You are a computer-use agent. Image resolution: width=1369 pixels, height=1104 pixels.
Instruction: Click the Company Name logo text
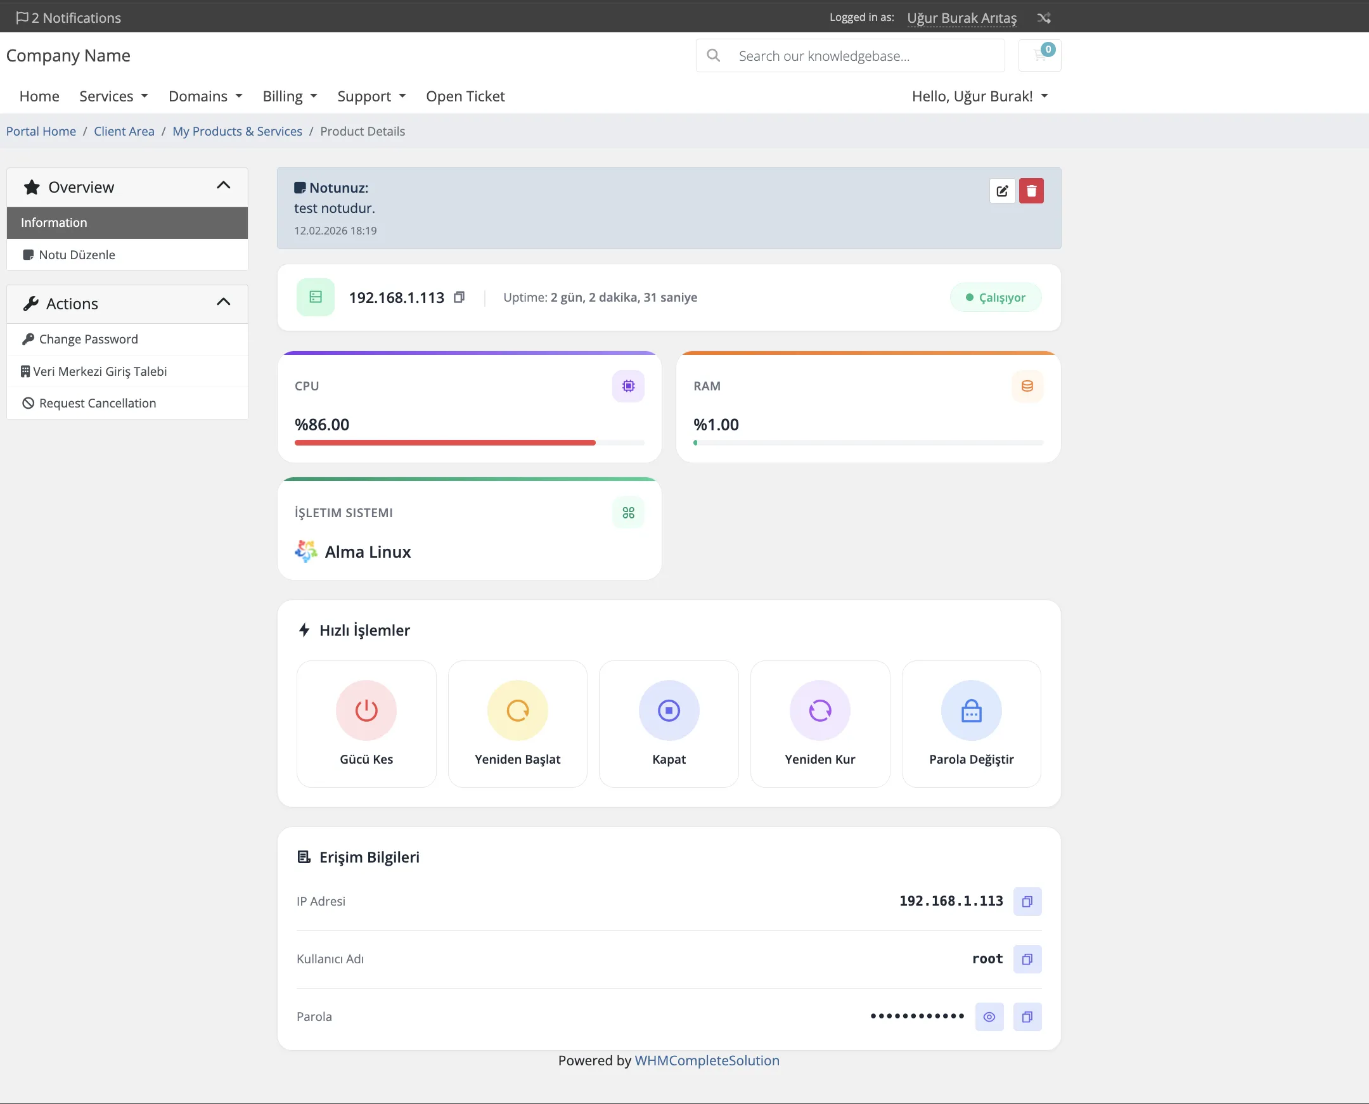click(x=68, y=55)
